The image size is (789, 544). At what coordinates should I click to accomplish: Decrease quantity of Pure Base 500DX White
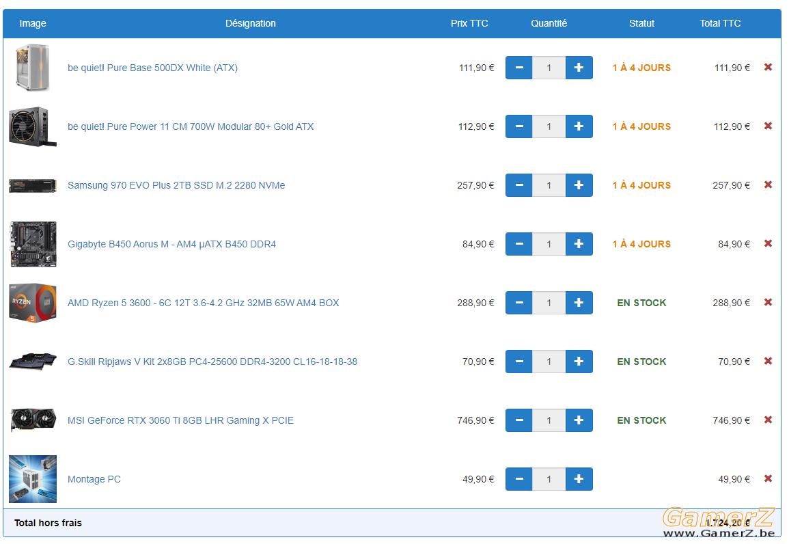[x=519, y=68]
